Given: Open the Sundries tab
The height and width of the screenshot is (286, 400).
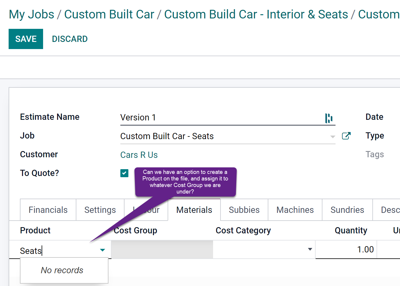Looking at the screenshot, I should [x=347, y=210].
